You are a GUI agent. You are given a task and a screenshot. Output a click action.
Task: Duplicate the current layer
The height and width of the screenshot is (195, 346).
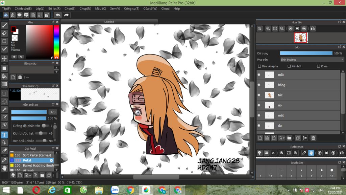pyautogui.click(x=298, y=138)
